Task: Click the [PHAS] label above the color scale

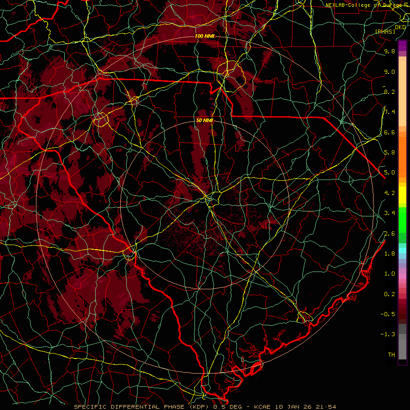Action: (x=385, y=31)
